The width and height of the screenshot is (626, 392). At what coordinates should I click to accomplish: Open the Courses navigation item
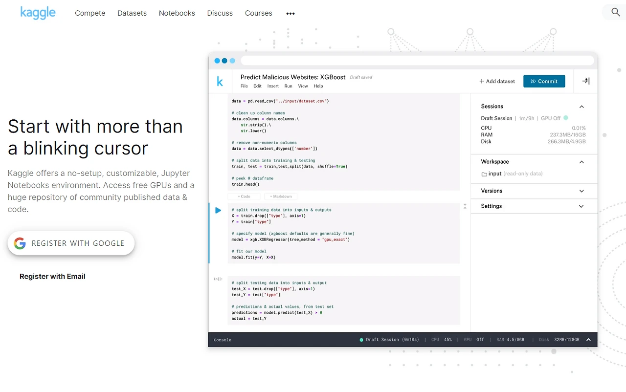click(259, 13)
